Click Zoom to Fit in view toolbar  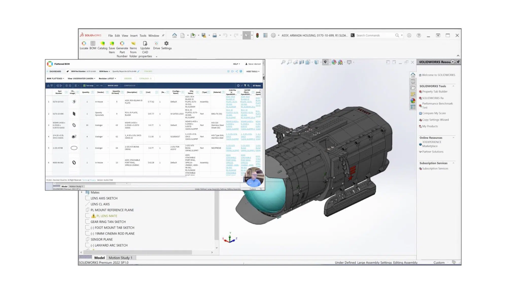click(283, 62)
